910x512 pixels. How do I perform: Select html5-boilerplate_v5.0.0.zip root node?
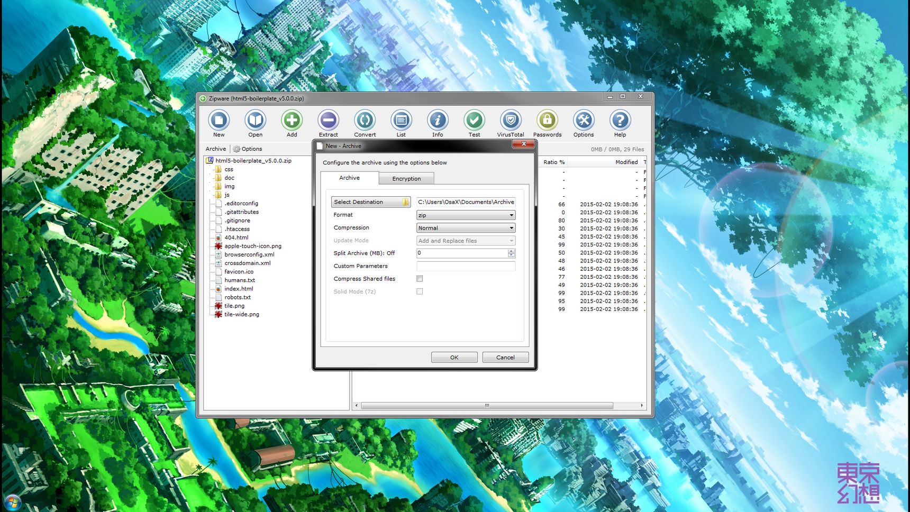253,161
